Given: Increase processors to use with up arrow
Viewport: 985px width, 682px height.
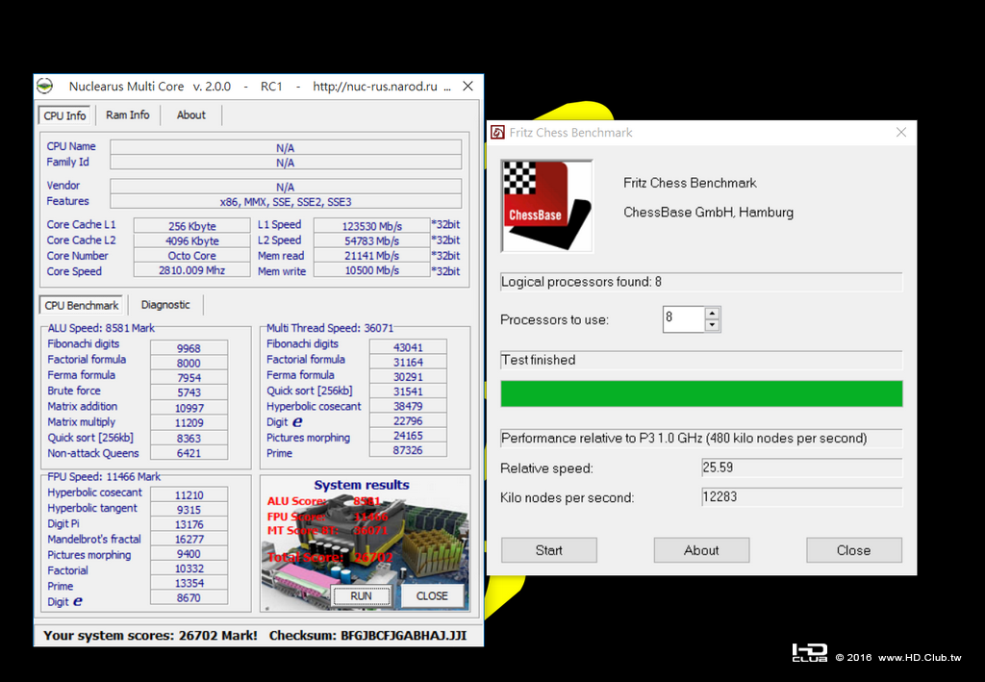Looking at the screenshot, I should [712, 314].
